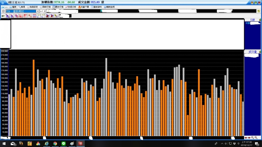This screenshot has height=147, width=262.
Task: Click the red left arrow below chart
Action: coord(246,138)
